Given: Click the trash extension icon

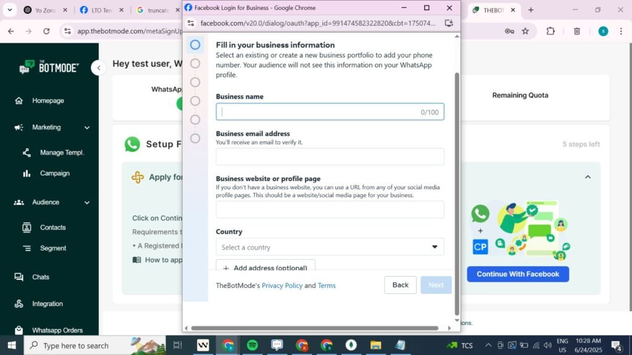Looking at the screenshot, I should pos(577,31).
